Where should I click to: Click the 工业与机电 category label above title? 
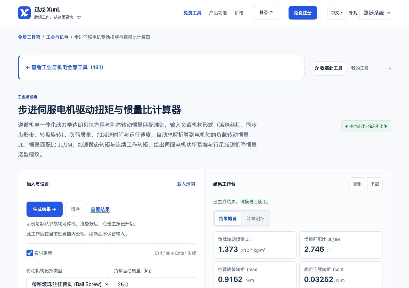point(28,97)
